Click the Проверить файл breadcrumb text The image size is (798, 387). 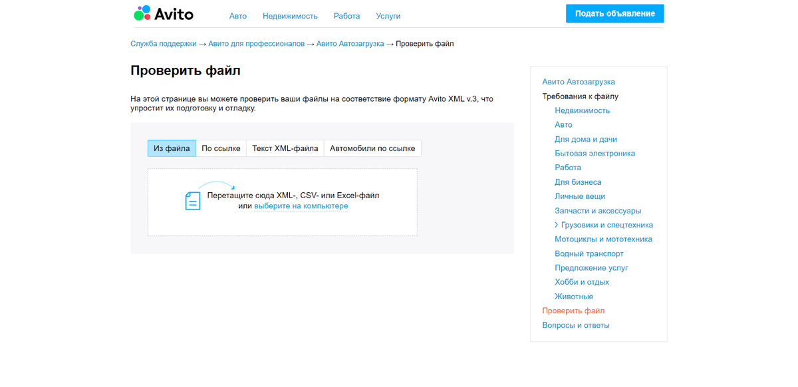tap(425, 44)
